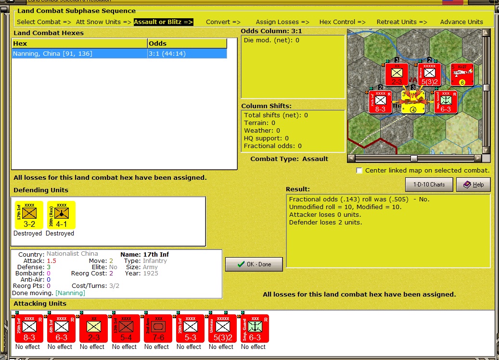Click the map vertical scroll down arrow
This screenshot has width=499, height=360.
(486, 150)
